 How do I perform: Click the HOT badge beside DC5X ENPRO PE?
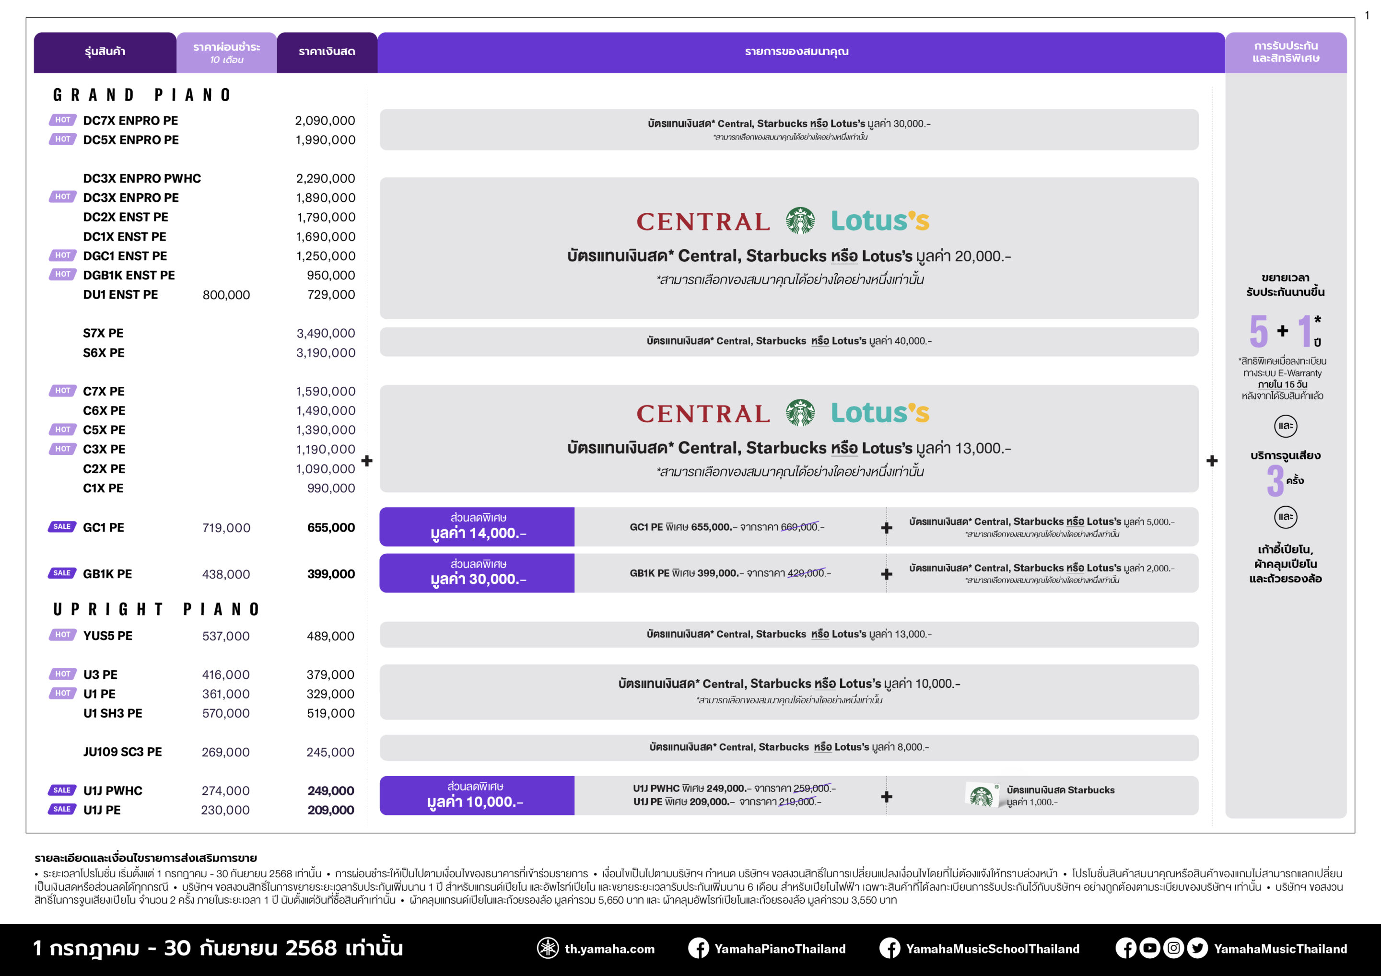[62, 139]
